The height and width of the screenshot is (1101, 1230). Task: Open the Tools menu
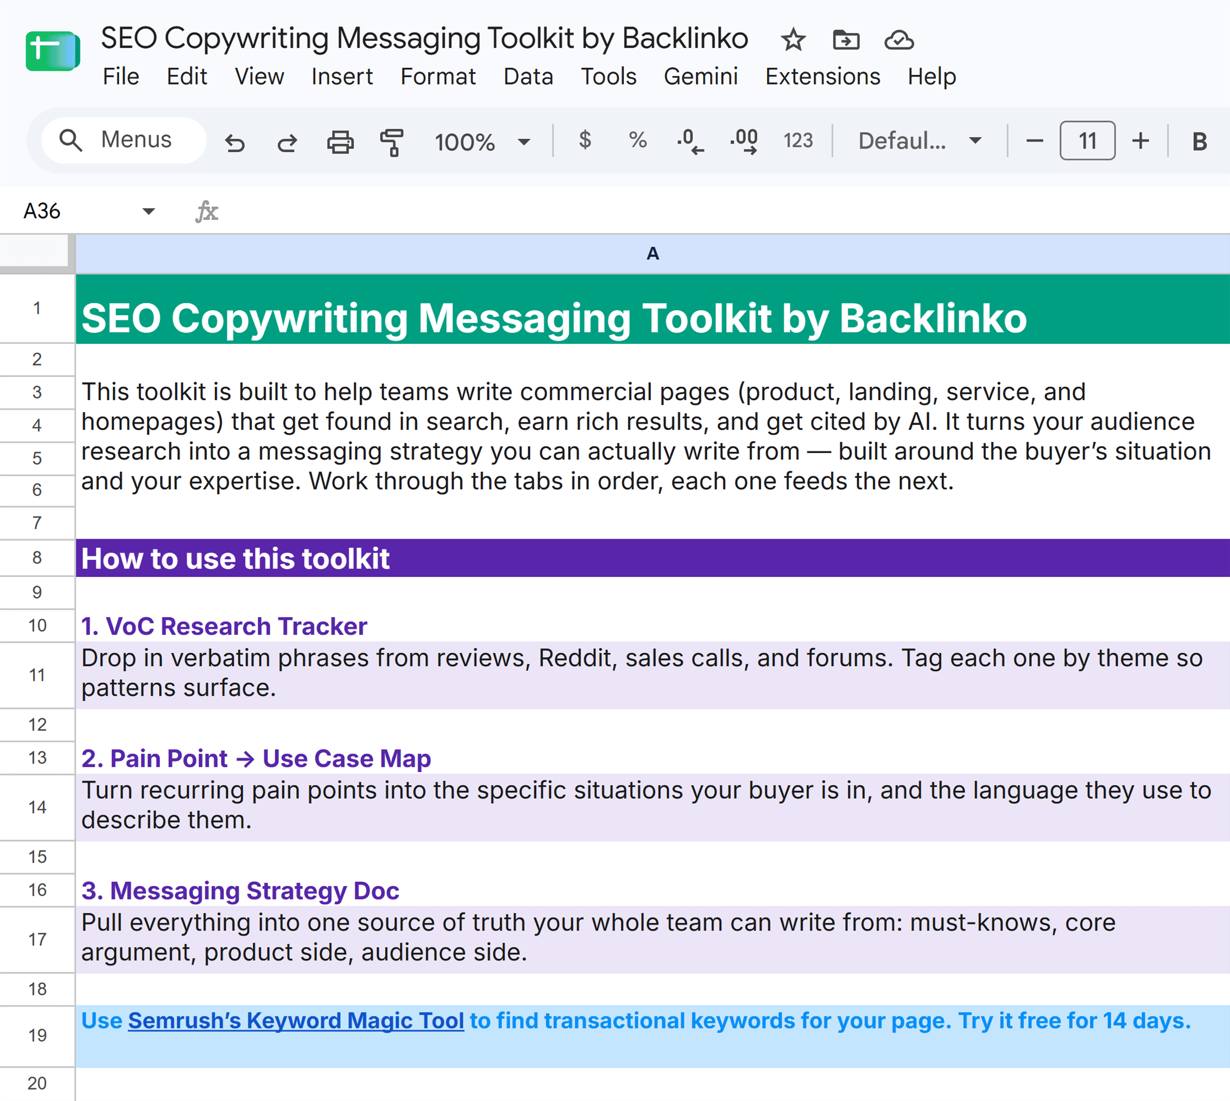[x=609, y=77]
